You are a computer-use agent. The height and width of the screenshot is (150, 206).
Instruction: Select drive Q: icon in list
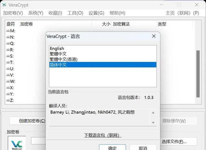8,43
